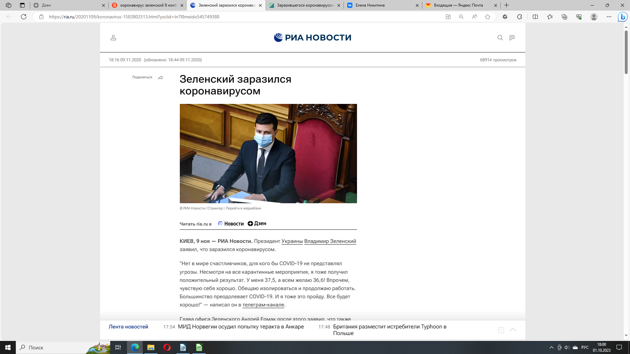Open Browser essentials heart icon
Image resolution: width=630 pixels, height=354 pixels.
tap(579, 17)
